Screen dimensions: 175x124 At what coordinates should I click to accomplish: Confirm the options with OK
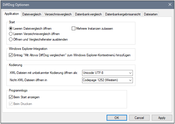click(x=117, y=118)
